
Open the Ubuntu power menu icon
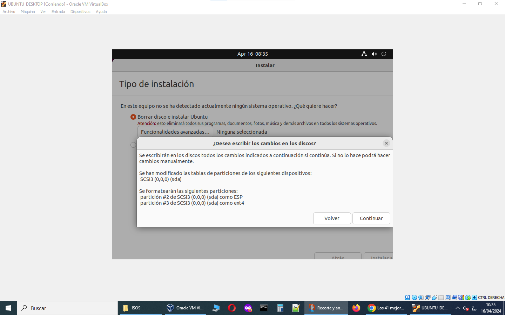pyautogui.click(x=384, y=54)
